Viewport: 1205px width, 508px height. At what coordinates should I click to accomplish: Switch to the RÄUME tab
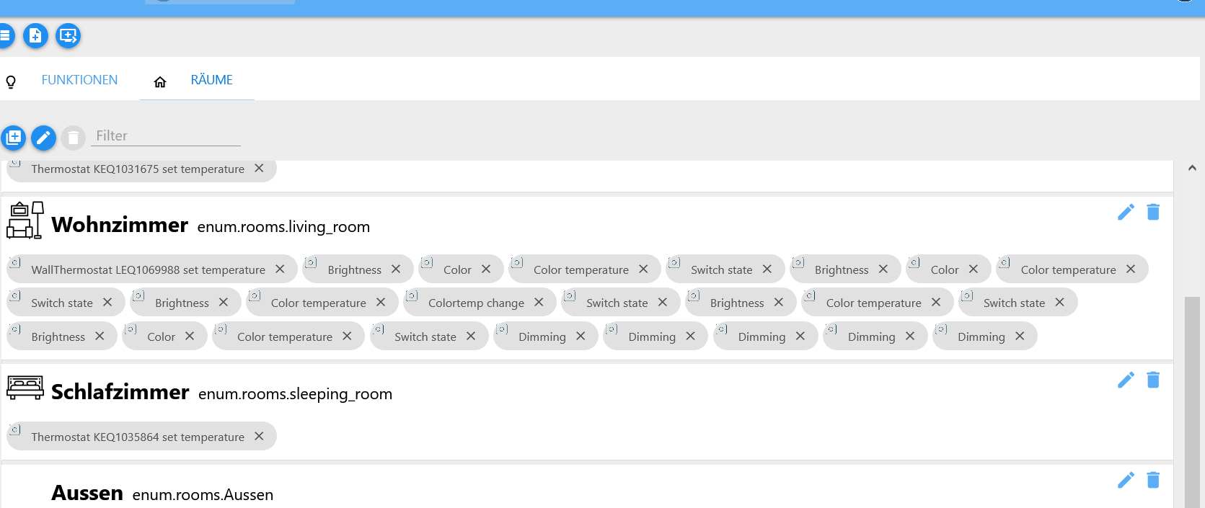[x=211, y=80]
